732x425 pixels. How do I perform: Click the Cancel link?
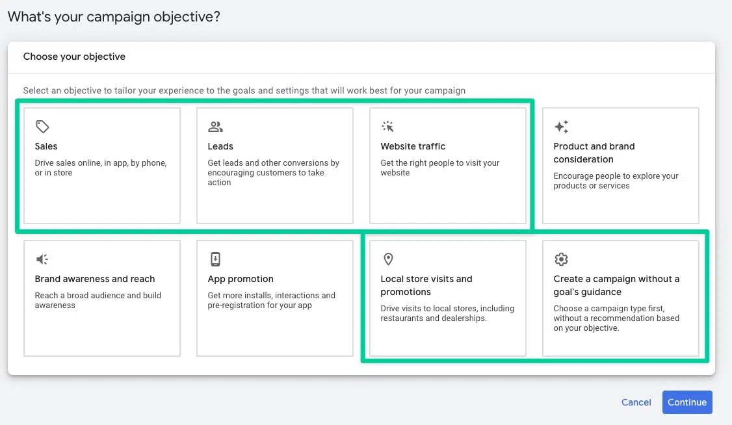click(636, 402)
